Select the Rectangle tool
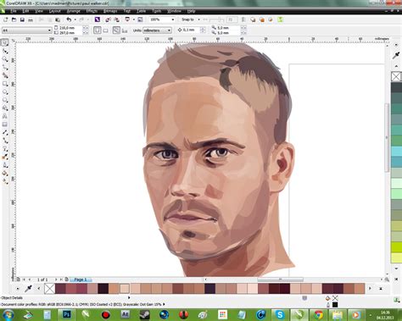This screenshot has width=402, height=321. pyautogui.click(x=5, y=84)
